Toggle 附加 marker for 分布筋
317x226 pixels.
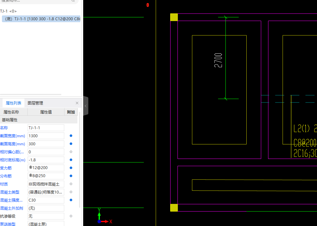(71, 176)
